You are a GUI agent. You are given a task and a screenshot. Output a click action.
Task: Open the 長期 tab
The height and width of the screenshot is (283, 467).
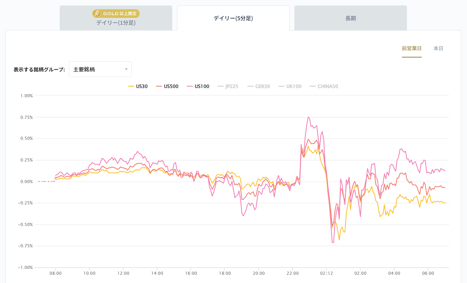click(x=350, y=19)
